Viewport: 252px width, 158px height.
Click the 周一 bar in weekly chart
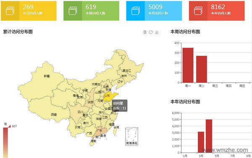point(188,65)
